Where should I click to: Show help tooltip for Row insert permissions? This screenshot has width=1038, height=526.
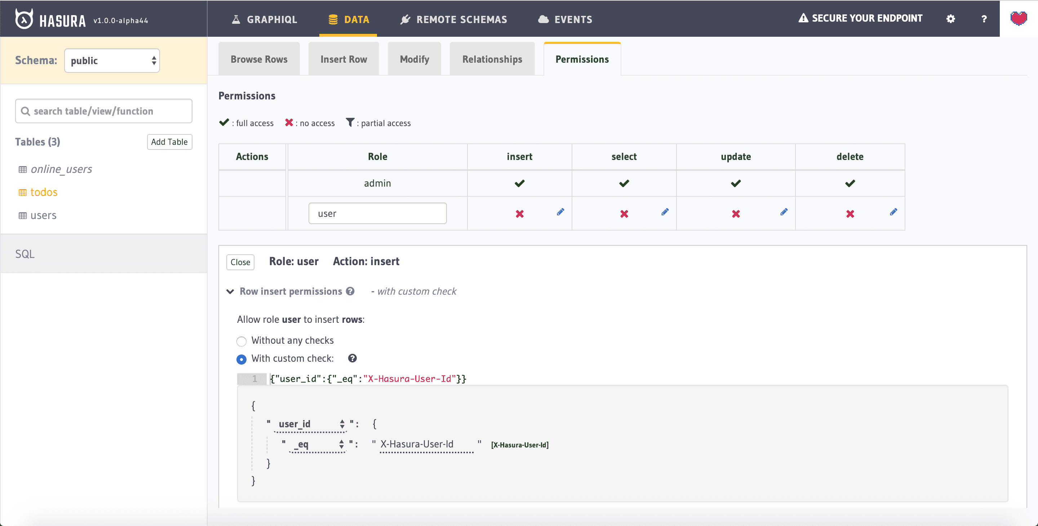(x=350, y=291)
